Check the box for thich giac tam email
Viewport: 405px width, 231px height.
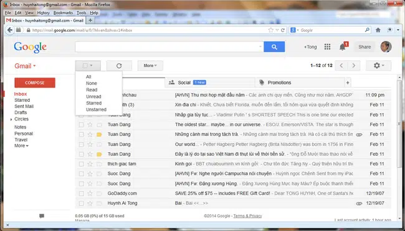point(82,164)
